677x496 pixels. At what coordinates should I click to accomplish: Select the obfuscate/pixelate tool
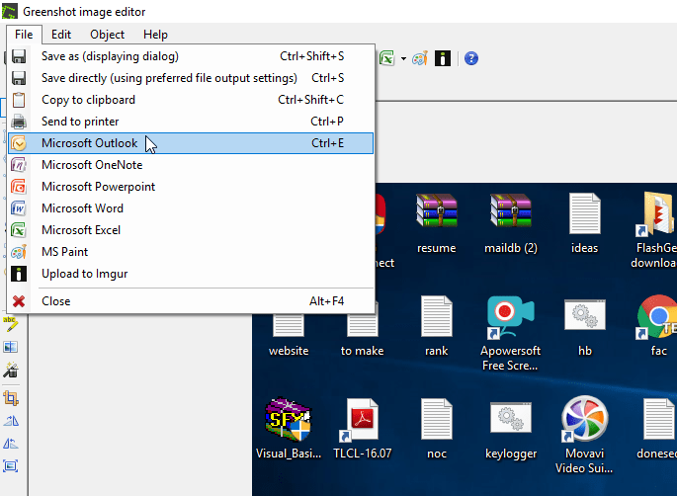pyautogui.click(x=10, y=347)
